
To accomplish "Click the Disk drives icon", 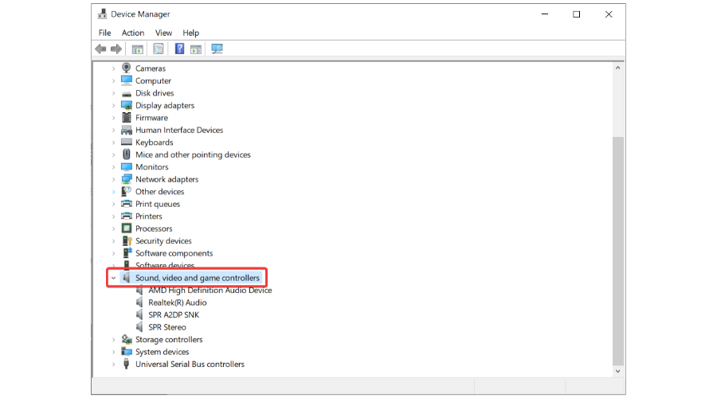I will [x=126, y=93].
